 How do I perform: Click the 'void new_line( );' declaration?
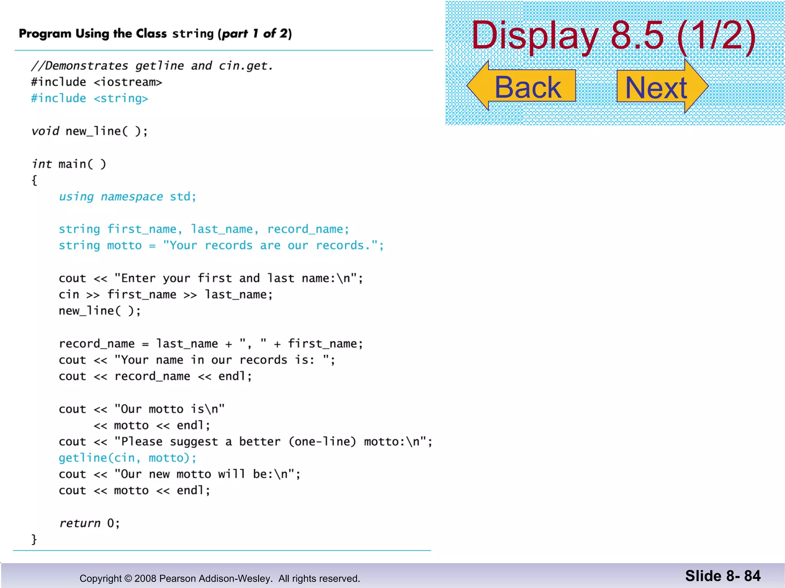click(90, 131)
